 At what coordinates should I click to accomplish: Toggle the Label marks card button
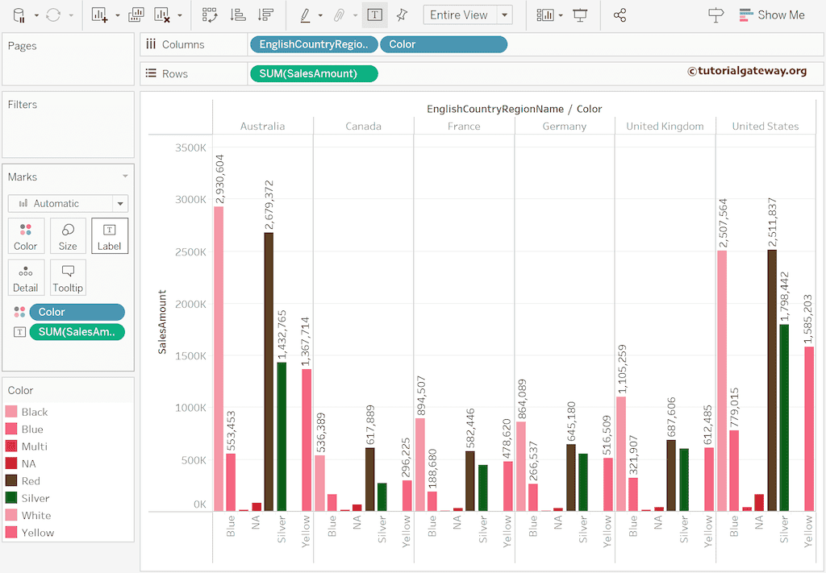[109, 236]
